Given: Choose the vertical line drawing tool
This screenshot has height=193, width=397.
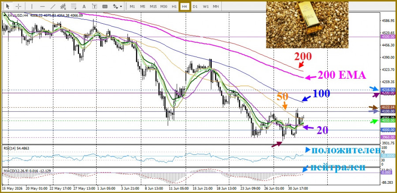Looking at the screenshot, I should 32,6.
